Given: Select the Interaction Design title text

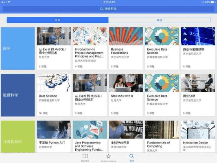Looking at the screenshot, I should [195, 143].
